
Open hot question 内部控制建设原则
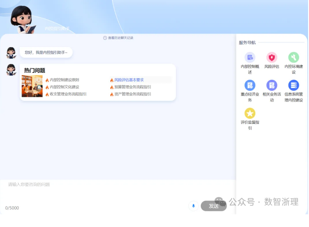tap(64, 80)
